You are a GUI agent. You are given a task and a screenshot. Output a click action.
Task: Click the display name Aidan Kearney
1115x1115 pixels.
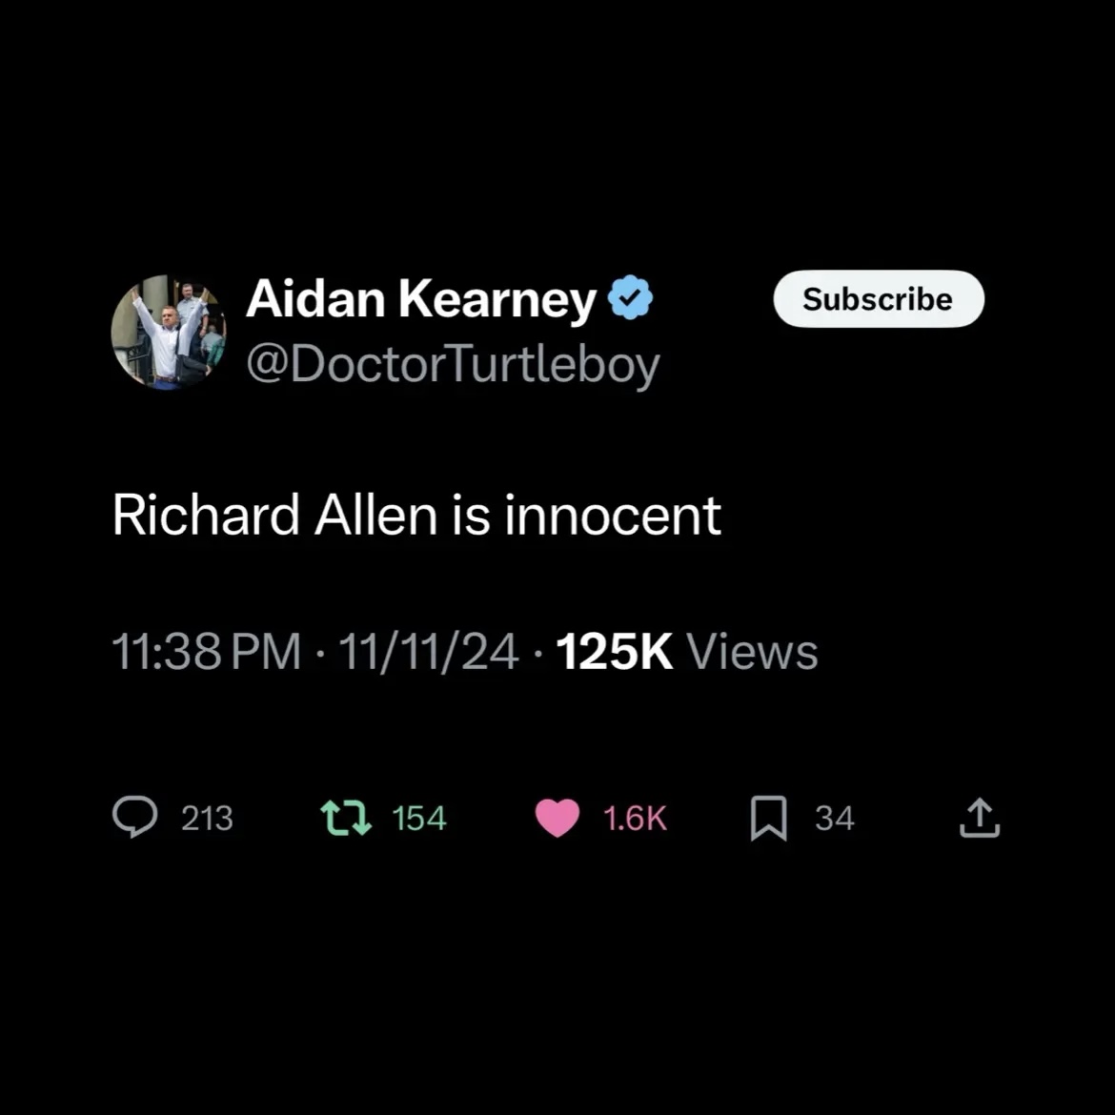pos(422,298)
